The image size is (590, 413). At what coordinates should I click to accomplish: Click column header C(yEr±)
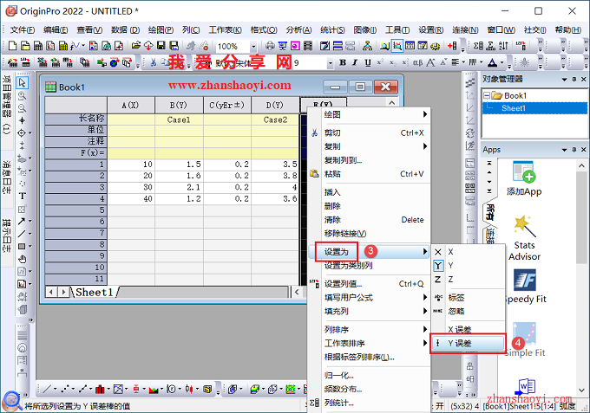[x=227, y=105]
